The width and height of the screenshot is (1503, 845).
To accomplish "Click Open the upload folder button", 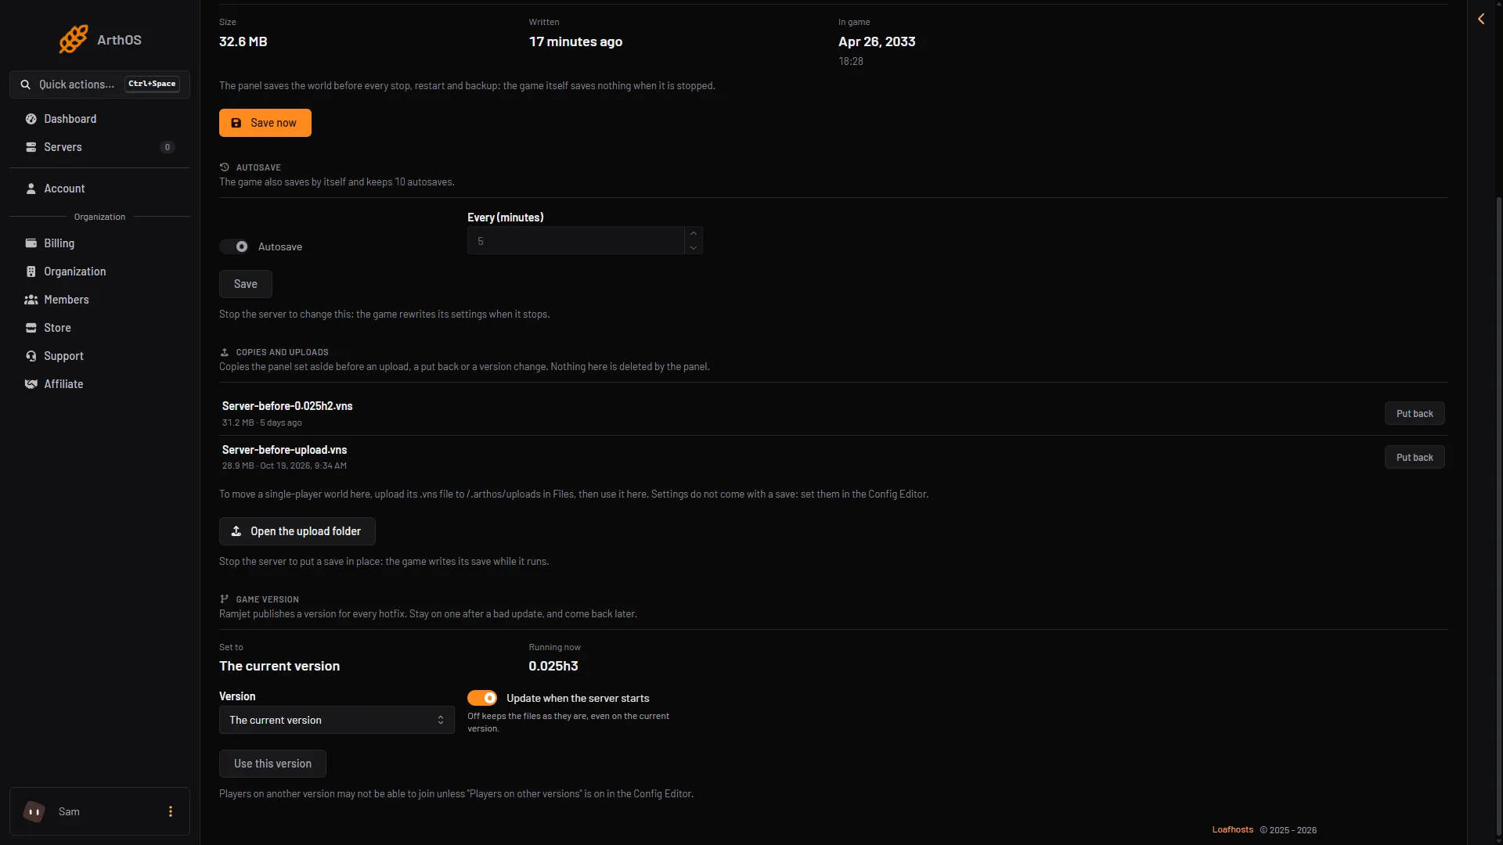I will [x=297, y=531].
